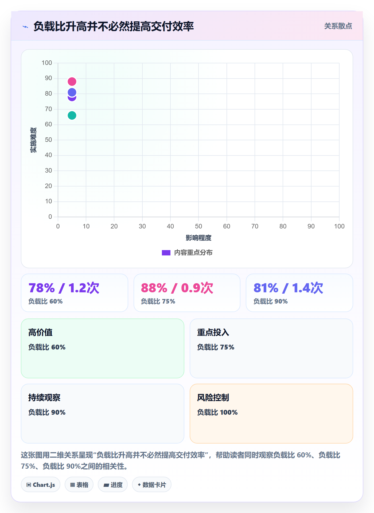Toggle the 内容重点分布 legend label
The width and height of the screenshot is (374, 513).
[x=193, y=253]
